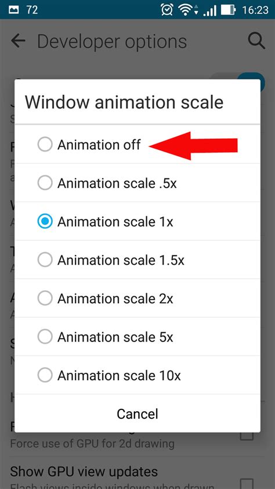This screenshot has height=489, width=275.
Task: Tap the Wi-Fi status bar icon
Action: pos(188,10)
